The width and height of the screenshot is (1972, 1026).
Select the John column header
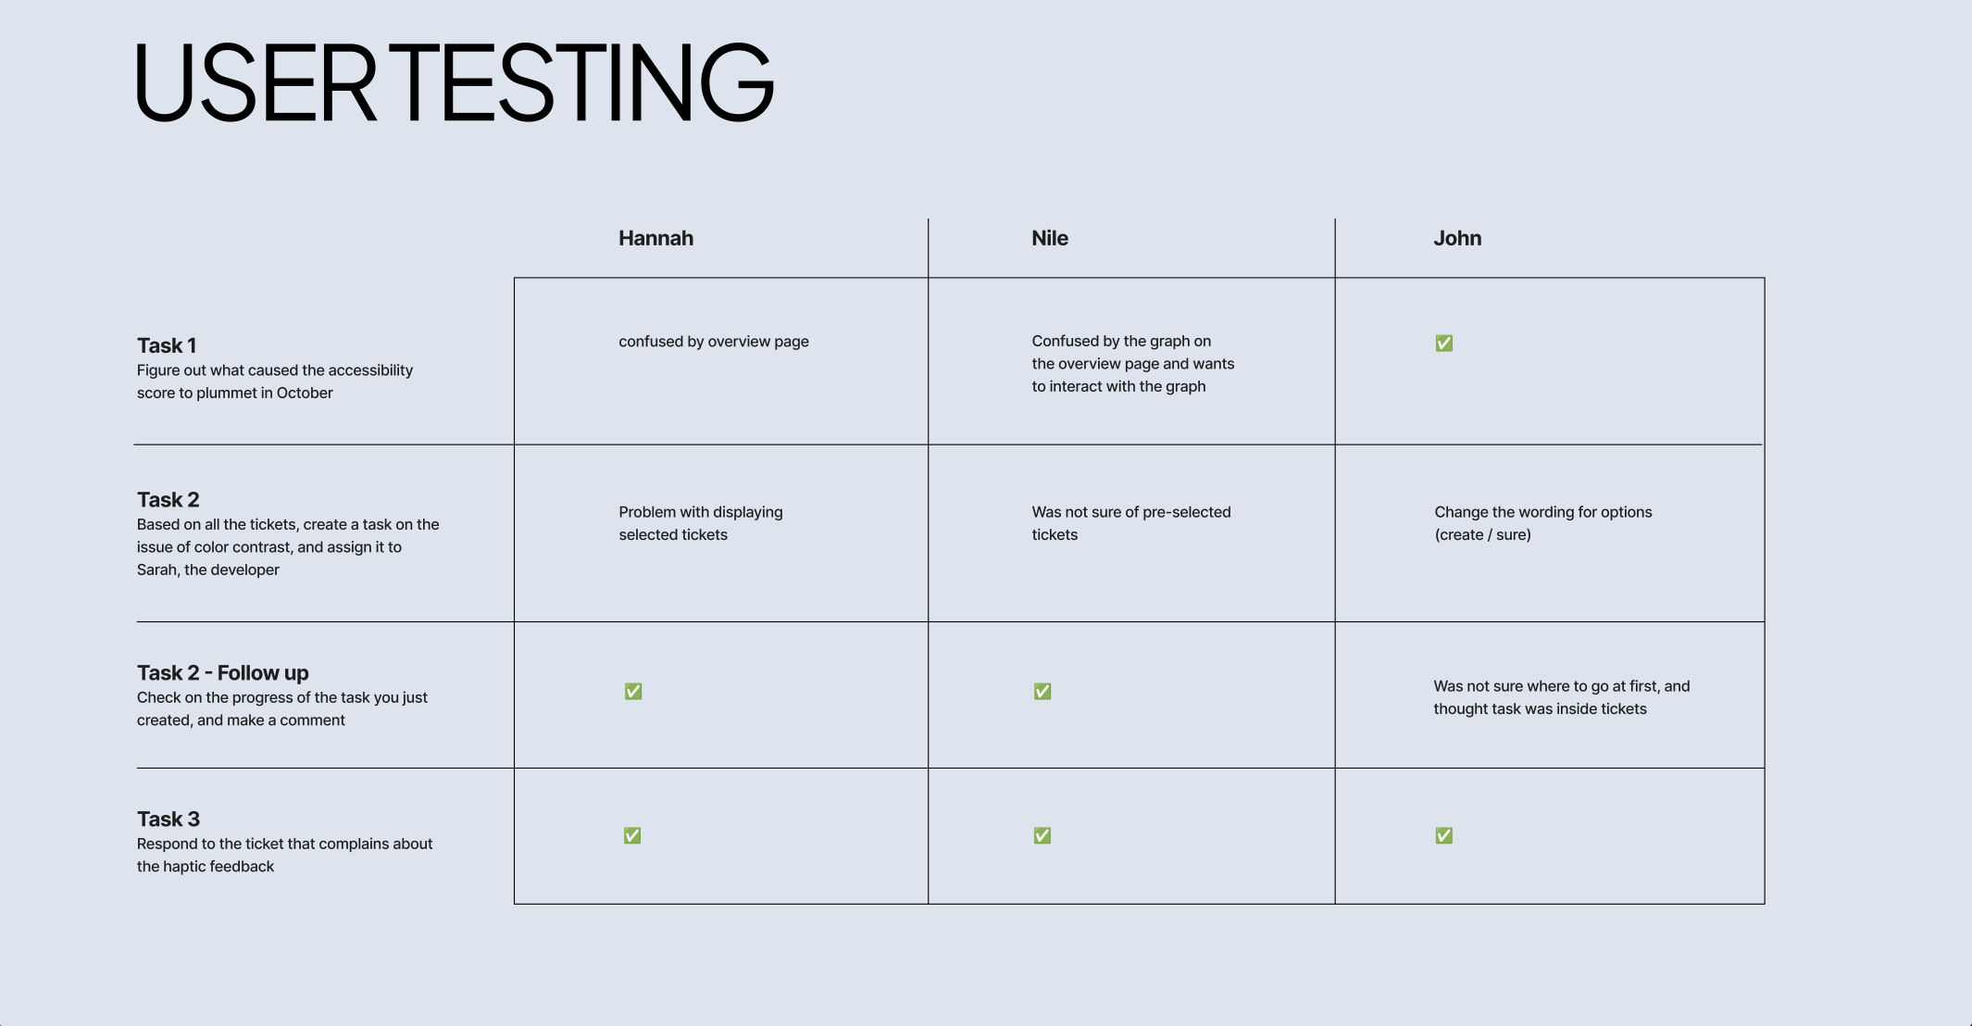coord(1457,238)
